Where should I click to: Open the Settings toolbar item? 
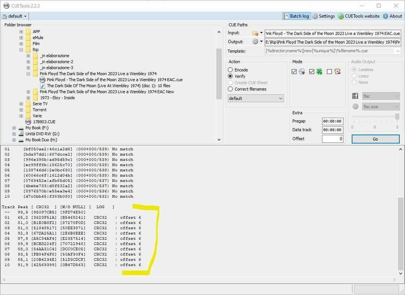pyautogui.click(x=323, y=16)
